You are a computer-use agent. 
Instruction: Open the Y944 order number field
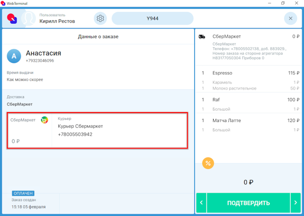(x=152, y=18)
